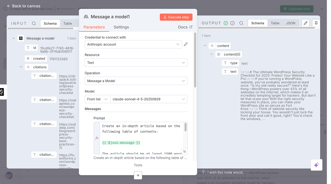Open the AI assistant sparkle button
Viewport: 331px width, 184px height.
[316, 165]
